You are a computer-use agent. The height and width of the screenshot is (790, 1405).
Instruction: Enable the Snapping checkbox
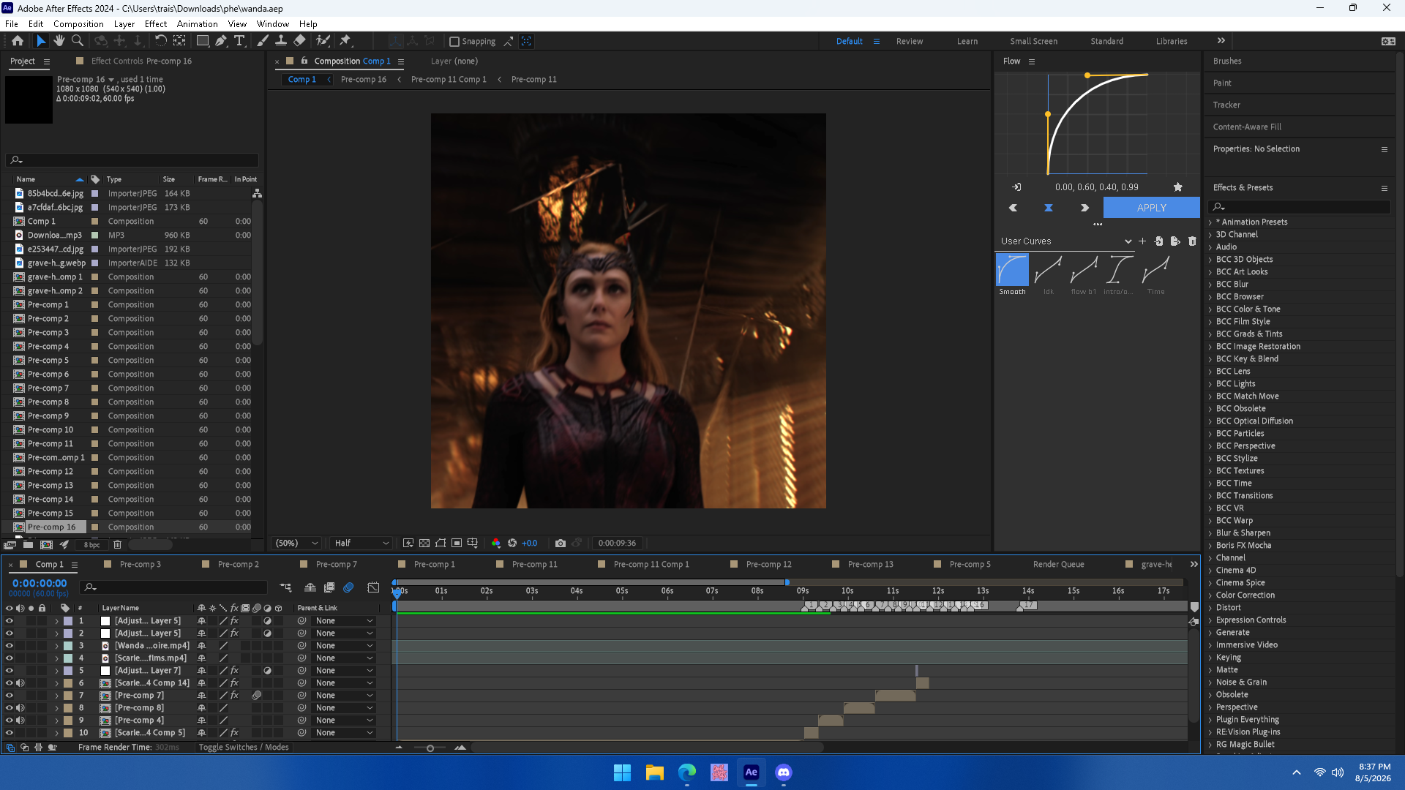454,42
